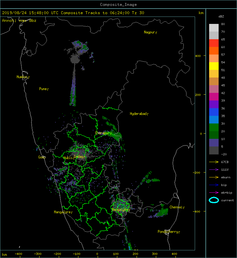Click the gray circular echo above beam spike

tap(75, 59)
